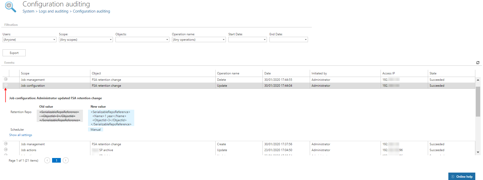Click Show all settings link
Image resolution: width=483 pixels, height=180 pixels.
pos(21,135)
